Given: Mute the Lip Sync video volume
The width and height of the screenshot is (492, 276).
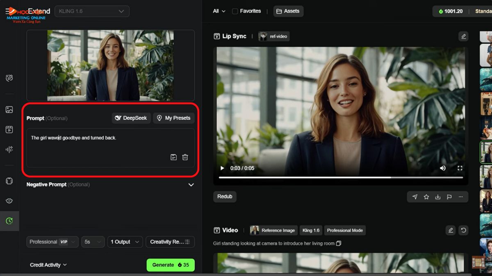Looking at the screenshot, I should pyautogui.click(x=443, y=168).
